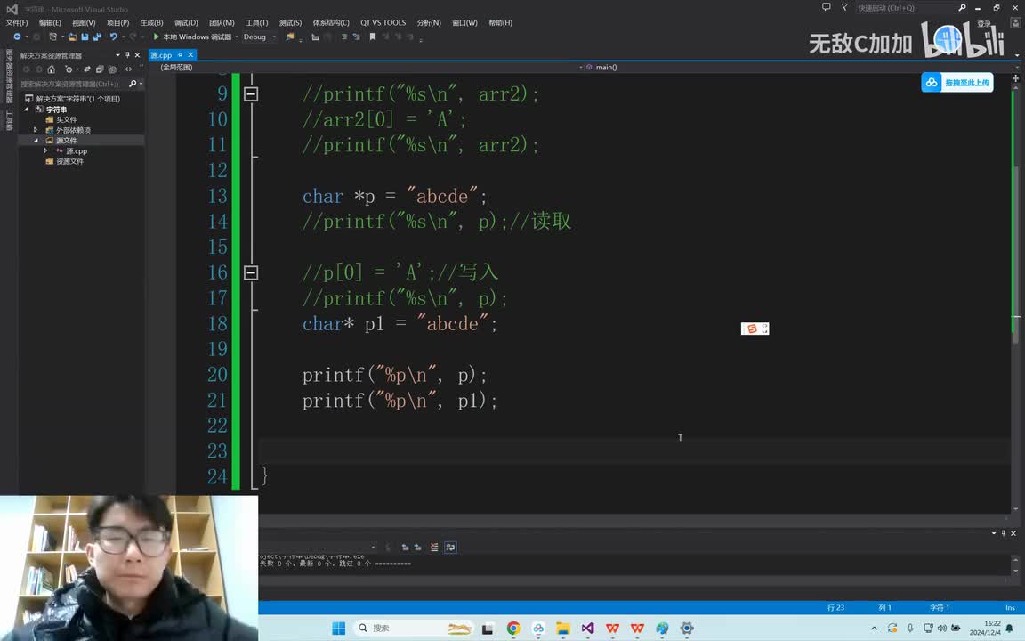Select the 资源文件 folder
This screenshot has width=1025, height=641.
click(69, 161)
